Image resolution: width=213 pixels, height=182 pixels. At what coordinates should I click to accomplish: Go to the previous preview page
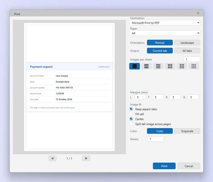click(52, 158)
